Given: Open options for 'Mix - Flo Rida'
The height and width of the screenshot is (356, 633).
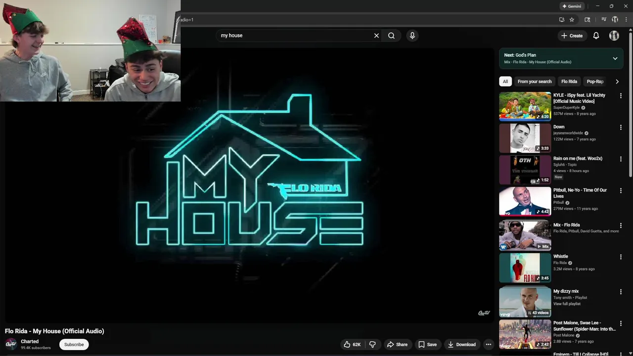Looking at the screenshot, I should (x=621, y=225).
